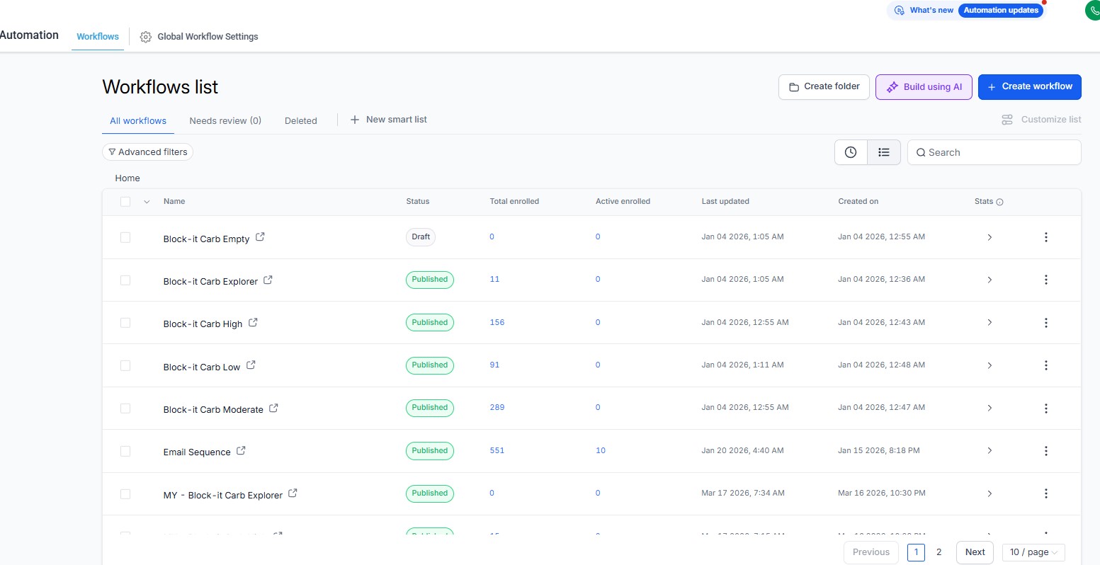Click the Draft status badge
The width and height of the screenshot is (1100, 565).
tap(421, 237)
